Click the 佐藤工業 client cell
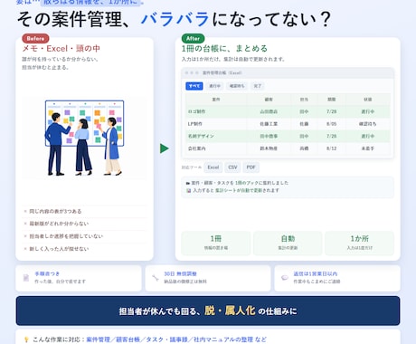This screenshot has height=344, width=416. click(269, 124)
